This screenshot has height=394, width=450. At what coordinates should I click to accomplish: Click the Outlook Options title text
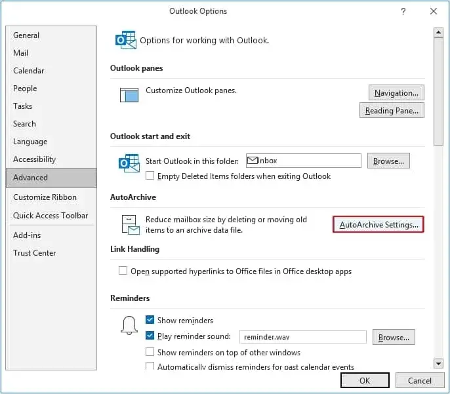click(198, 11)
